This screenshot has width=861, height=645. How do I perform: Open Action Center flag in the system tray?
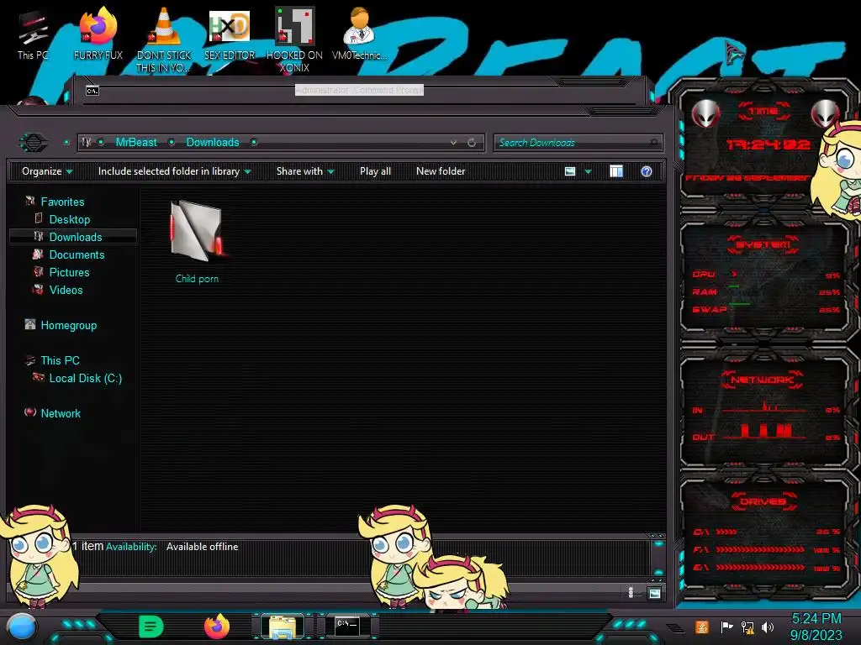[726, 627]
